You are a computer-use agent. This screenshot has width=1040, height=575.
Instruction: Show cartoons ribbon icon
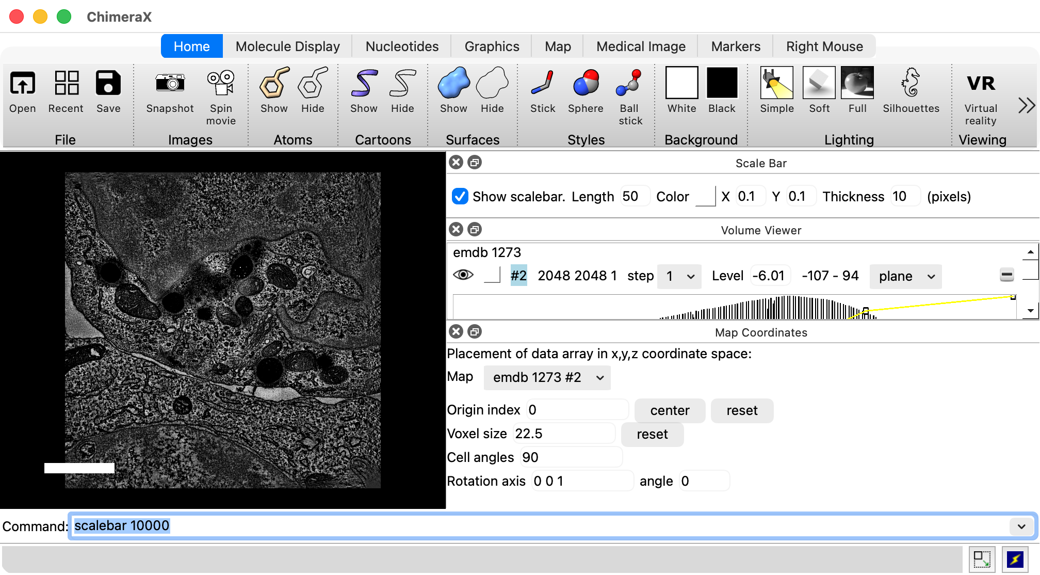[364, 84]
